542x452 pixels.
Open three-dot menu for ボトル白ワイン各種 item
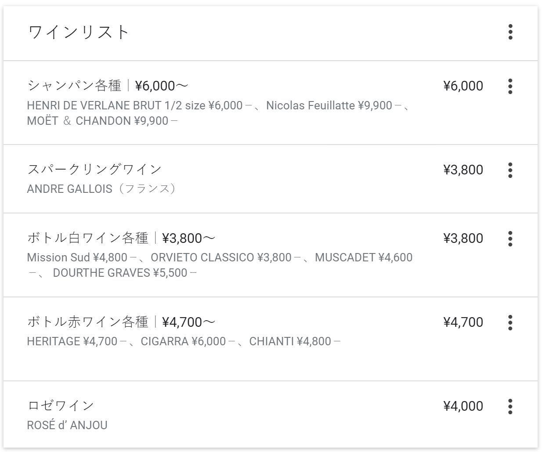[x=510, y=239]
